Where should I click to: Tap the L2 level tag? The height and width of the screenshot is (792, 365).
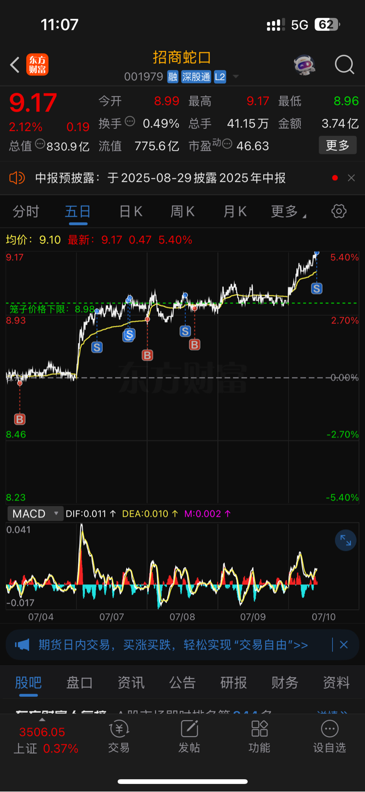pyautogui.click(x=220, y=77)
